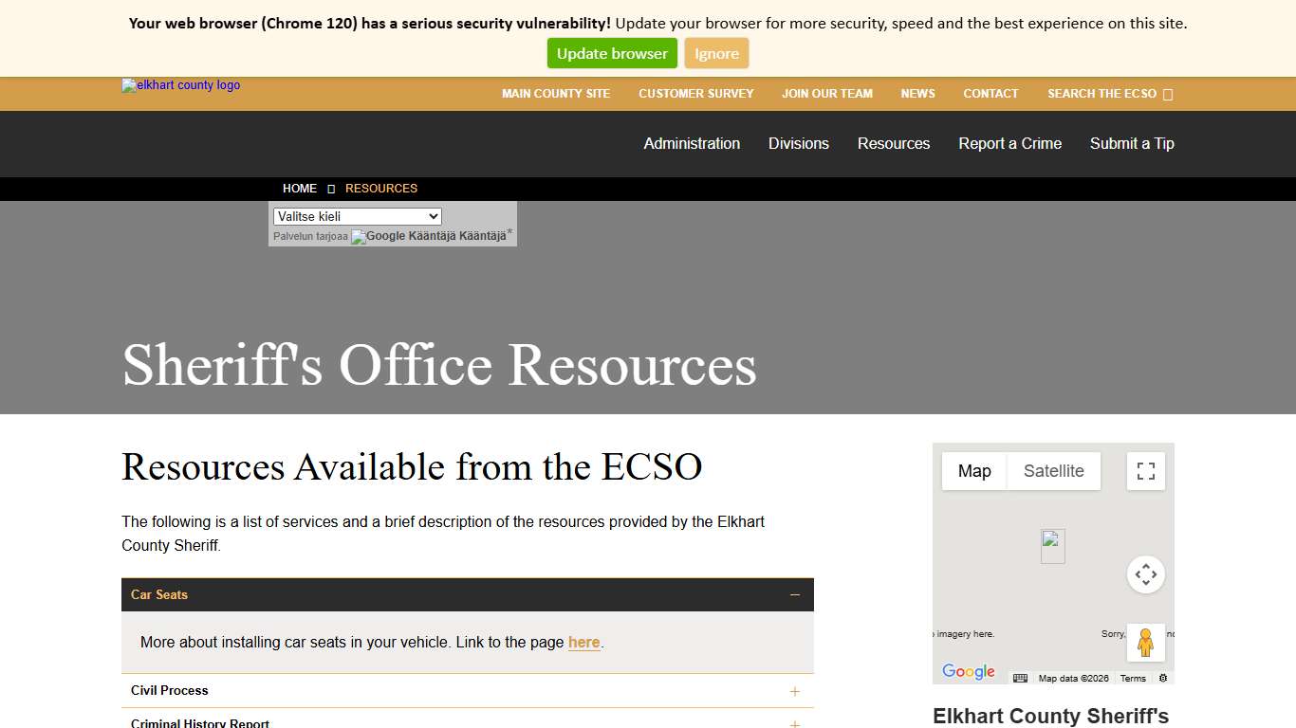This screenshot has width=1296, height=728.
Task: Activate the map pan control arrows
Action: tap(1145, 573)
